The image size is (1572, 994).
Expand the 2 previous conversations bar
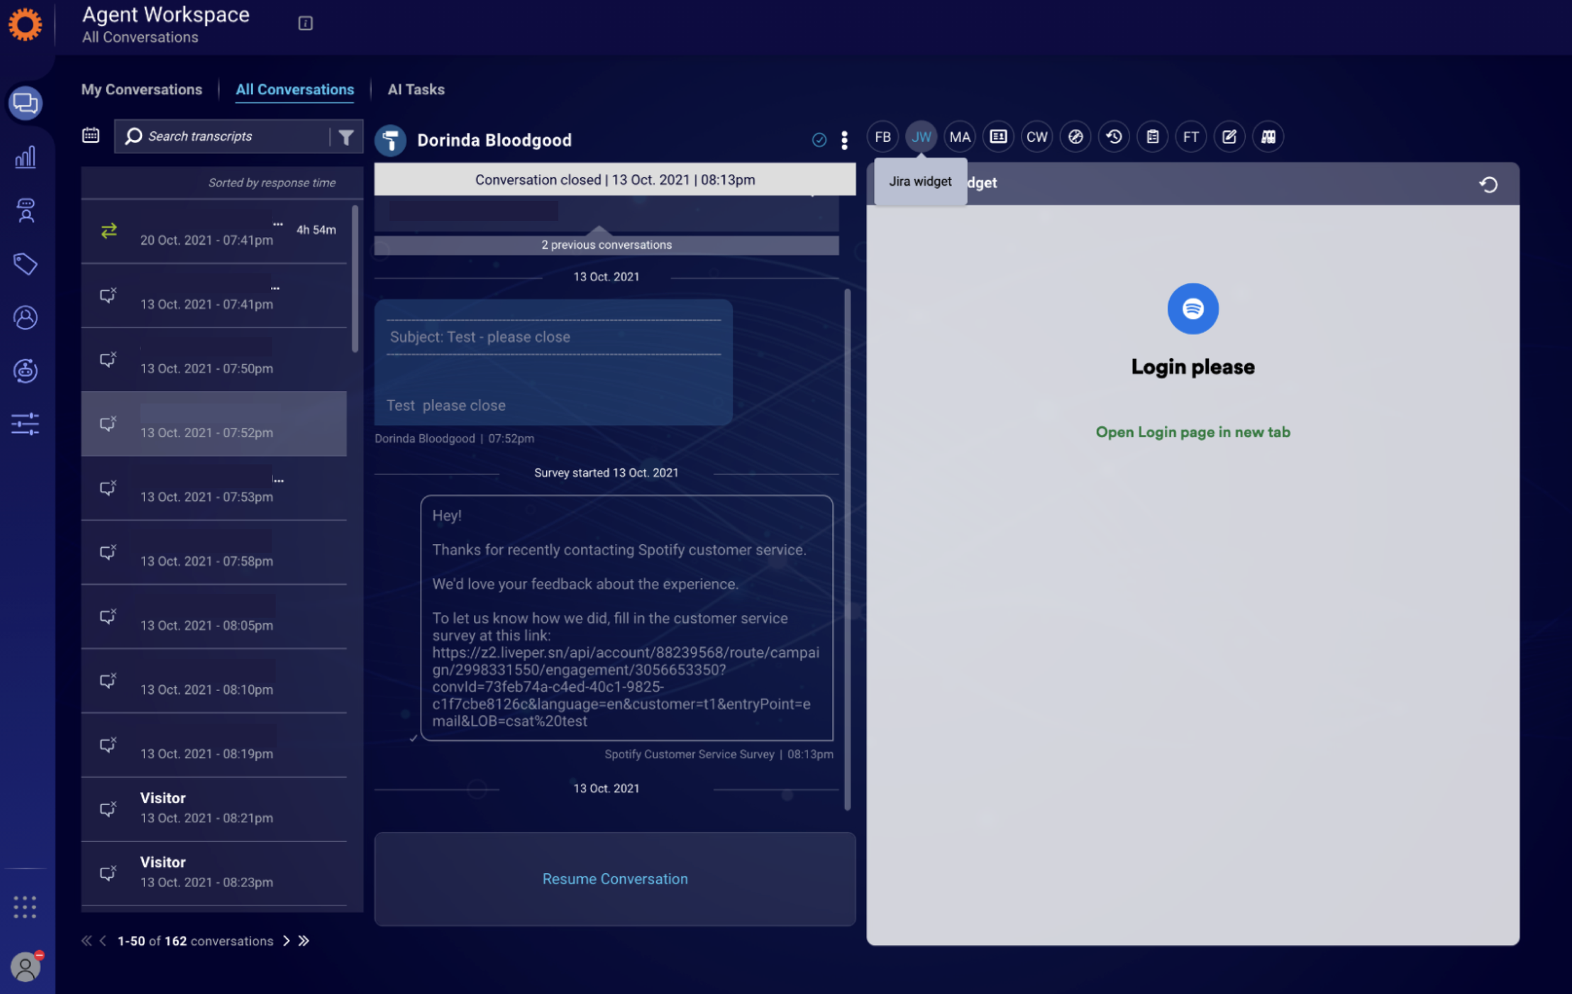[606, 245]
